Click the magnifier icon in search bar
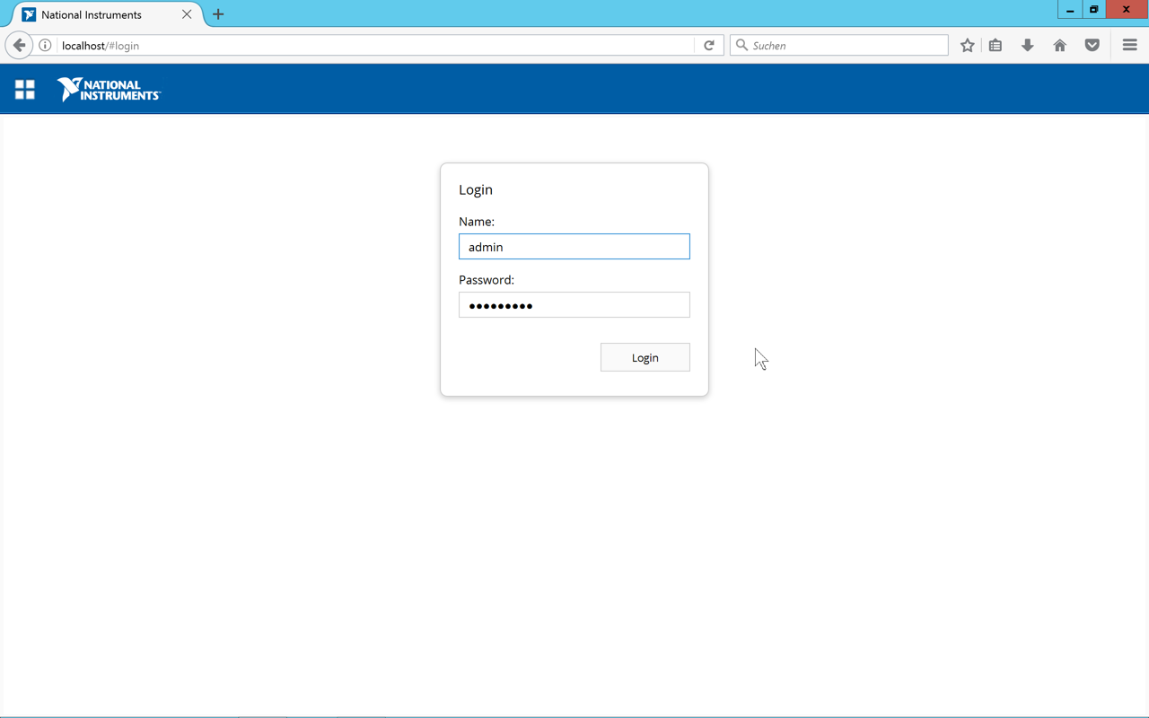 tap(742, 45)
